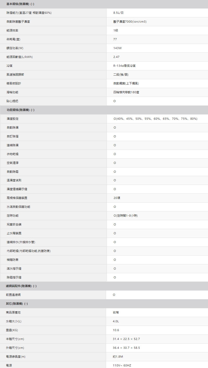The height and width of the screenshot is (368, 208).
Task: Select the 20項 protection devices value
Action: point(117,198)
